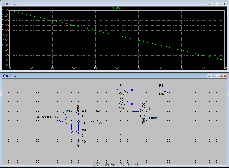Close the plot window
This screenshot has width=229, height=168.
(224, 4)
